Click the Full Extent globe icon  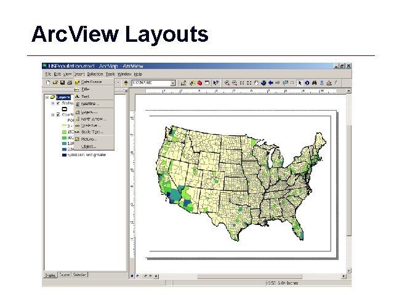[x=263, y=83]
